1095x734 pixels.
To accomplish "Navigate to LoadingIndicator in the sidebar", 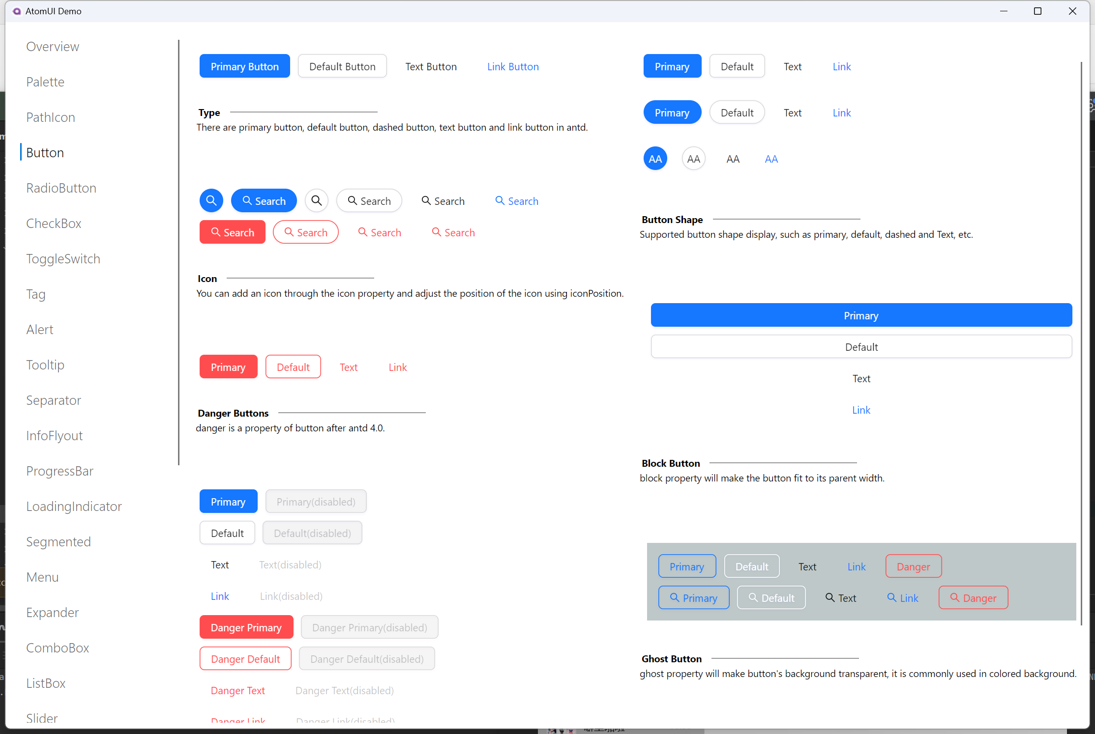I will pos(74,506).
